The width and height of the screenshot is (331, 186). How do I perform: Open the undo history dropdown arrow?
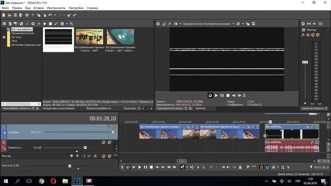pyautogui.click(x=55, y=15)
